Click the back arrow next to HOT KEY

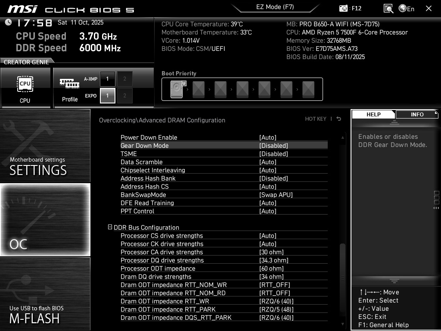tap(339, 119)
